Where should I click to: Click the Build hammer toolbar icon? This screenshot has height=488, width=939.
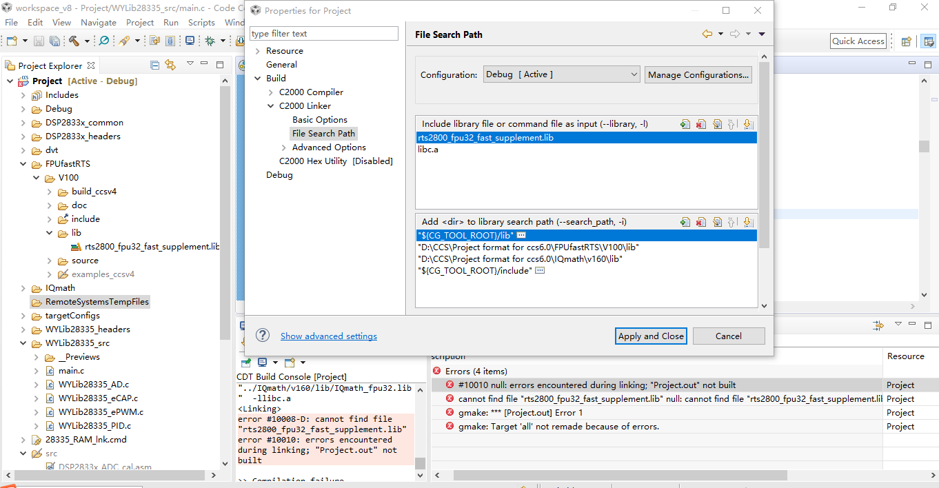tap(74, 41)
